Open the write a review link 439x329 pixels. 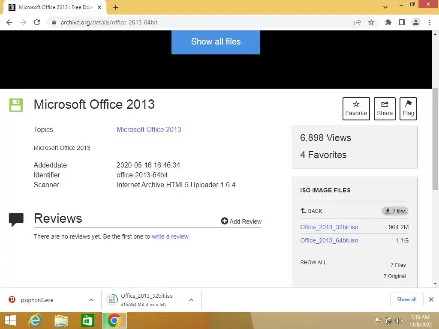(170, 236)
